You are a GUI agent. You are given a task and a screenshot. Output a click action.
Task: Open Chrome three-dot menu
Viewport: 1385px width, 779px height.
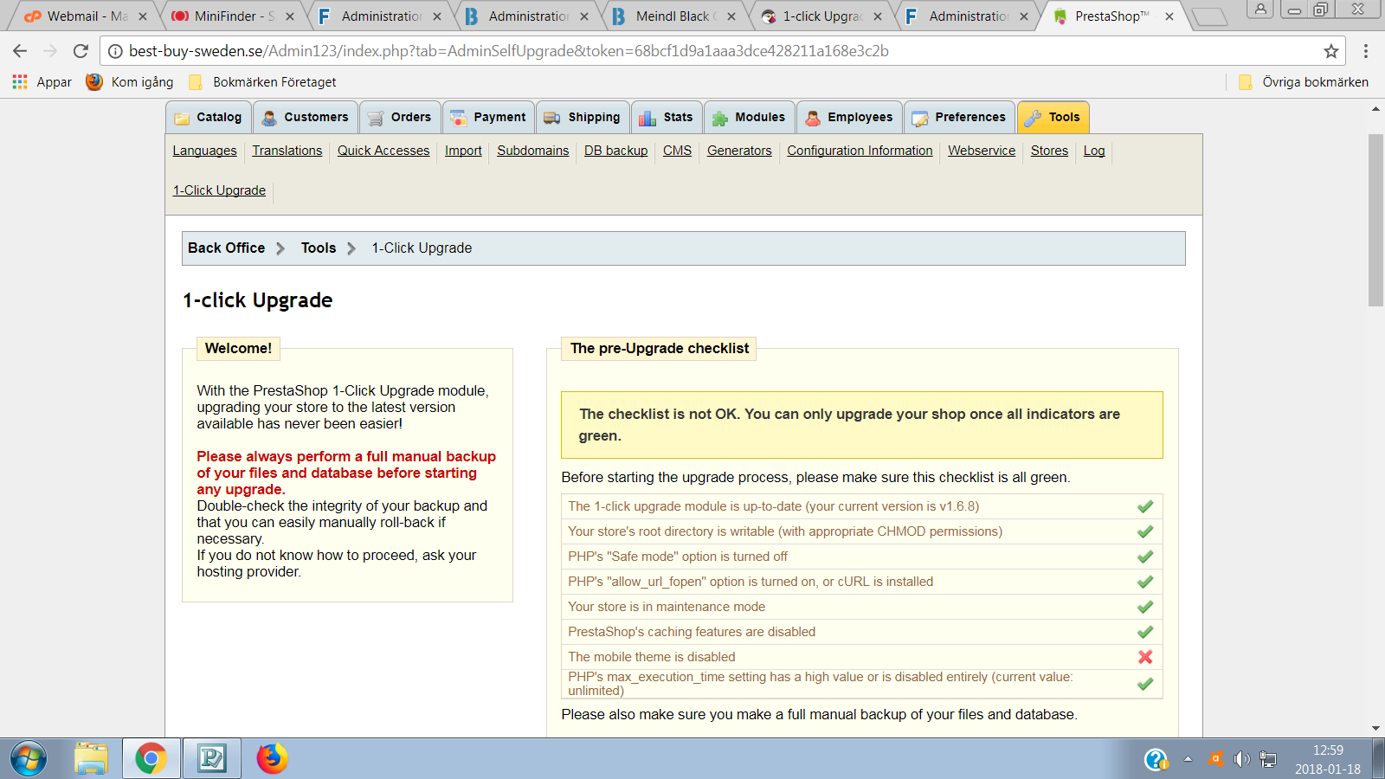pyautogui.click(x=1366, y=51)
